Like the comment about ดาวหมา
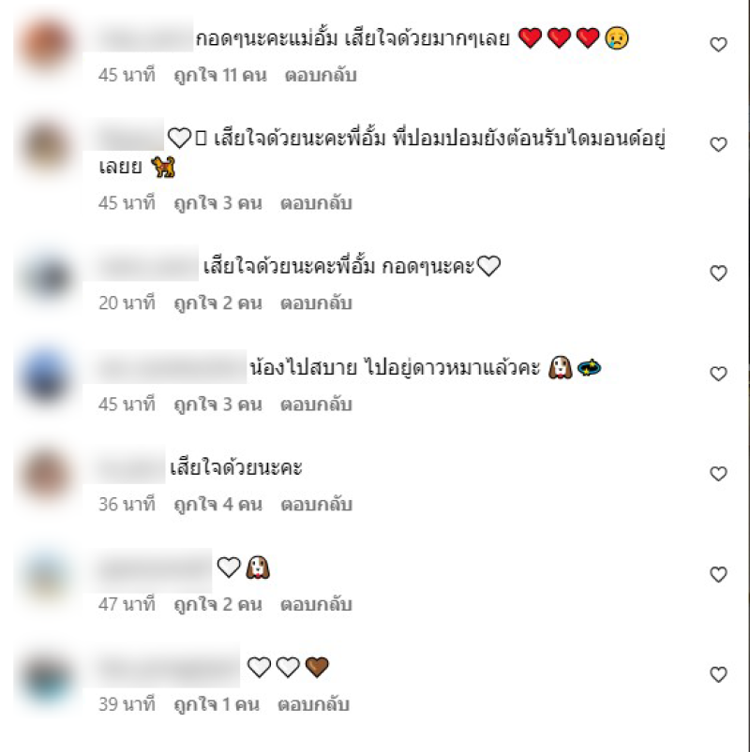The image size is (750, 752). [x=718, y=374]
